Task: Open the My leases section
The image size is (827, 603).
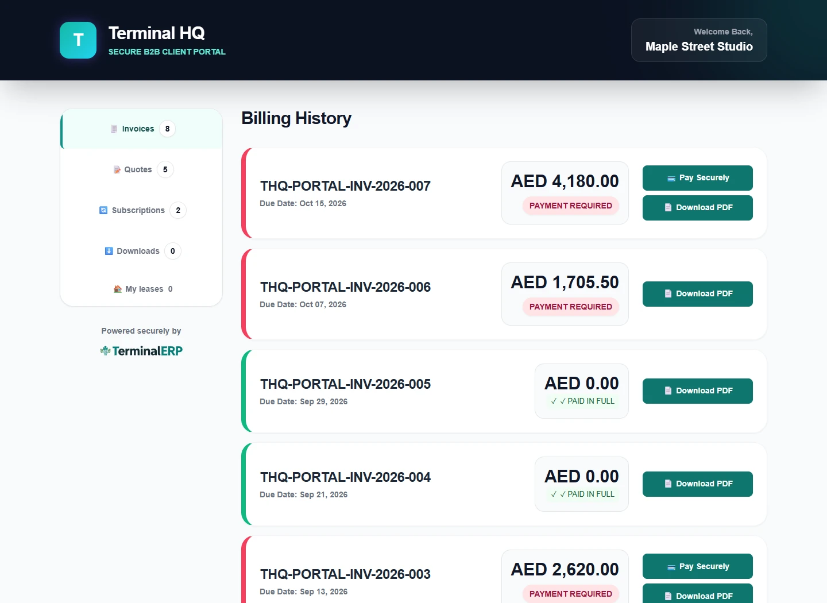Action: pyautogui.click(x=141, y=289)
